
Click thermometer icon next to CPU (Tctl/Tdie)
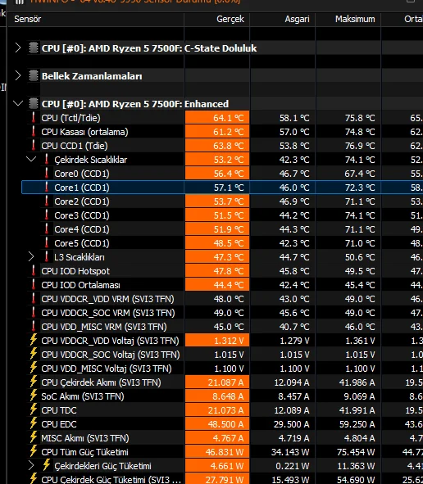point(34,118)
